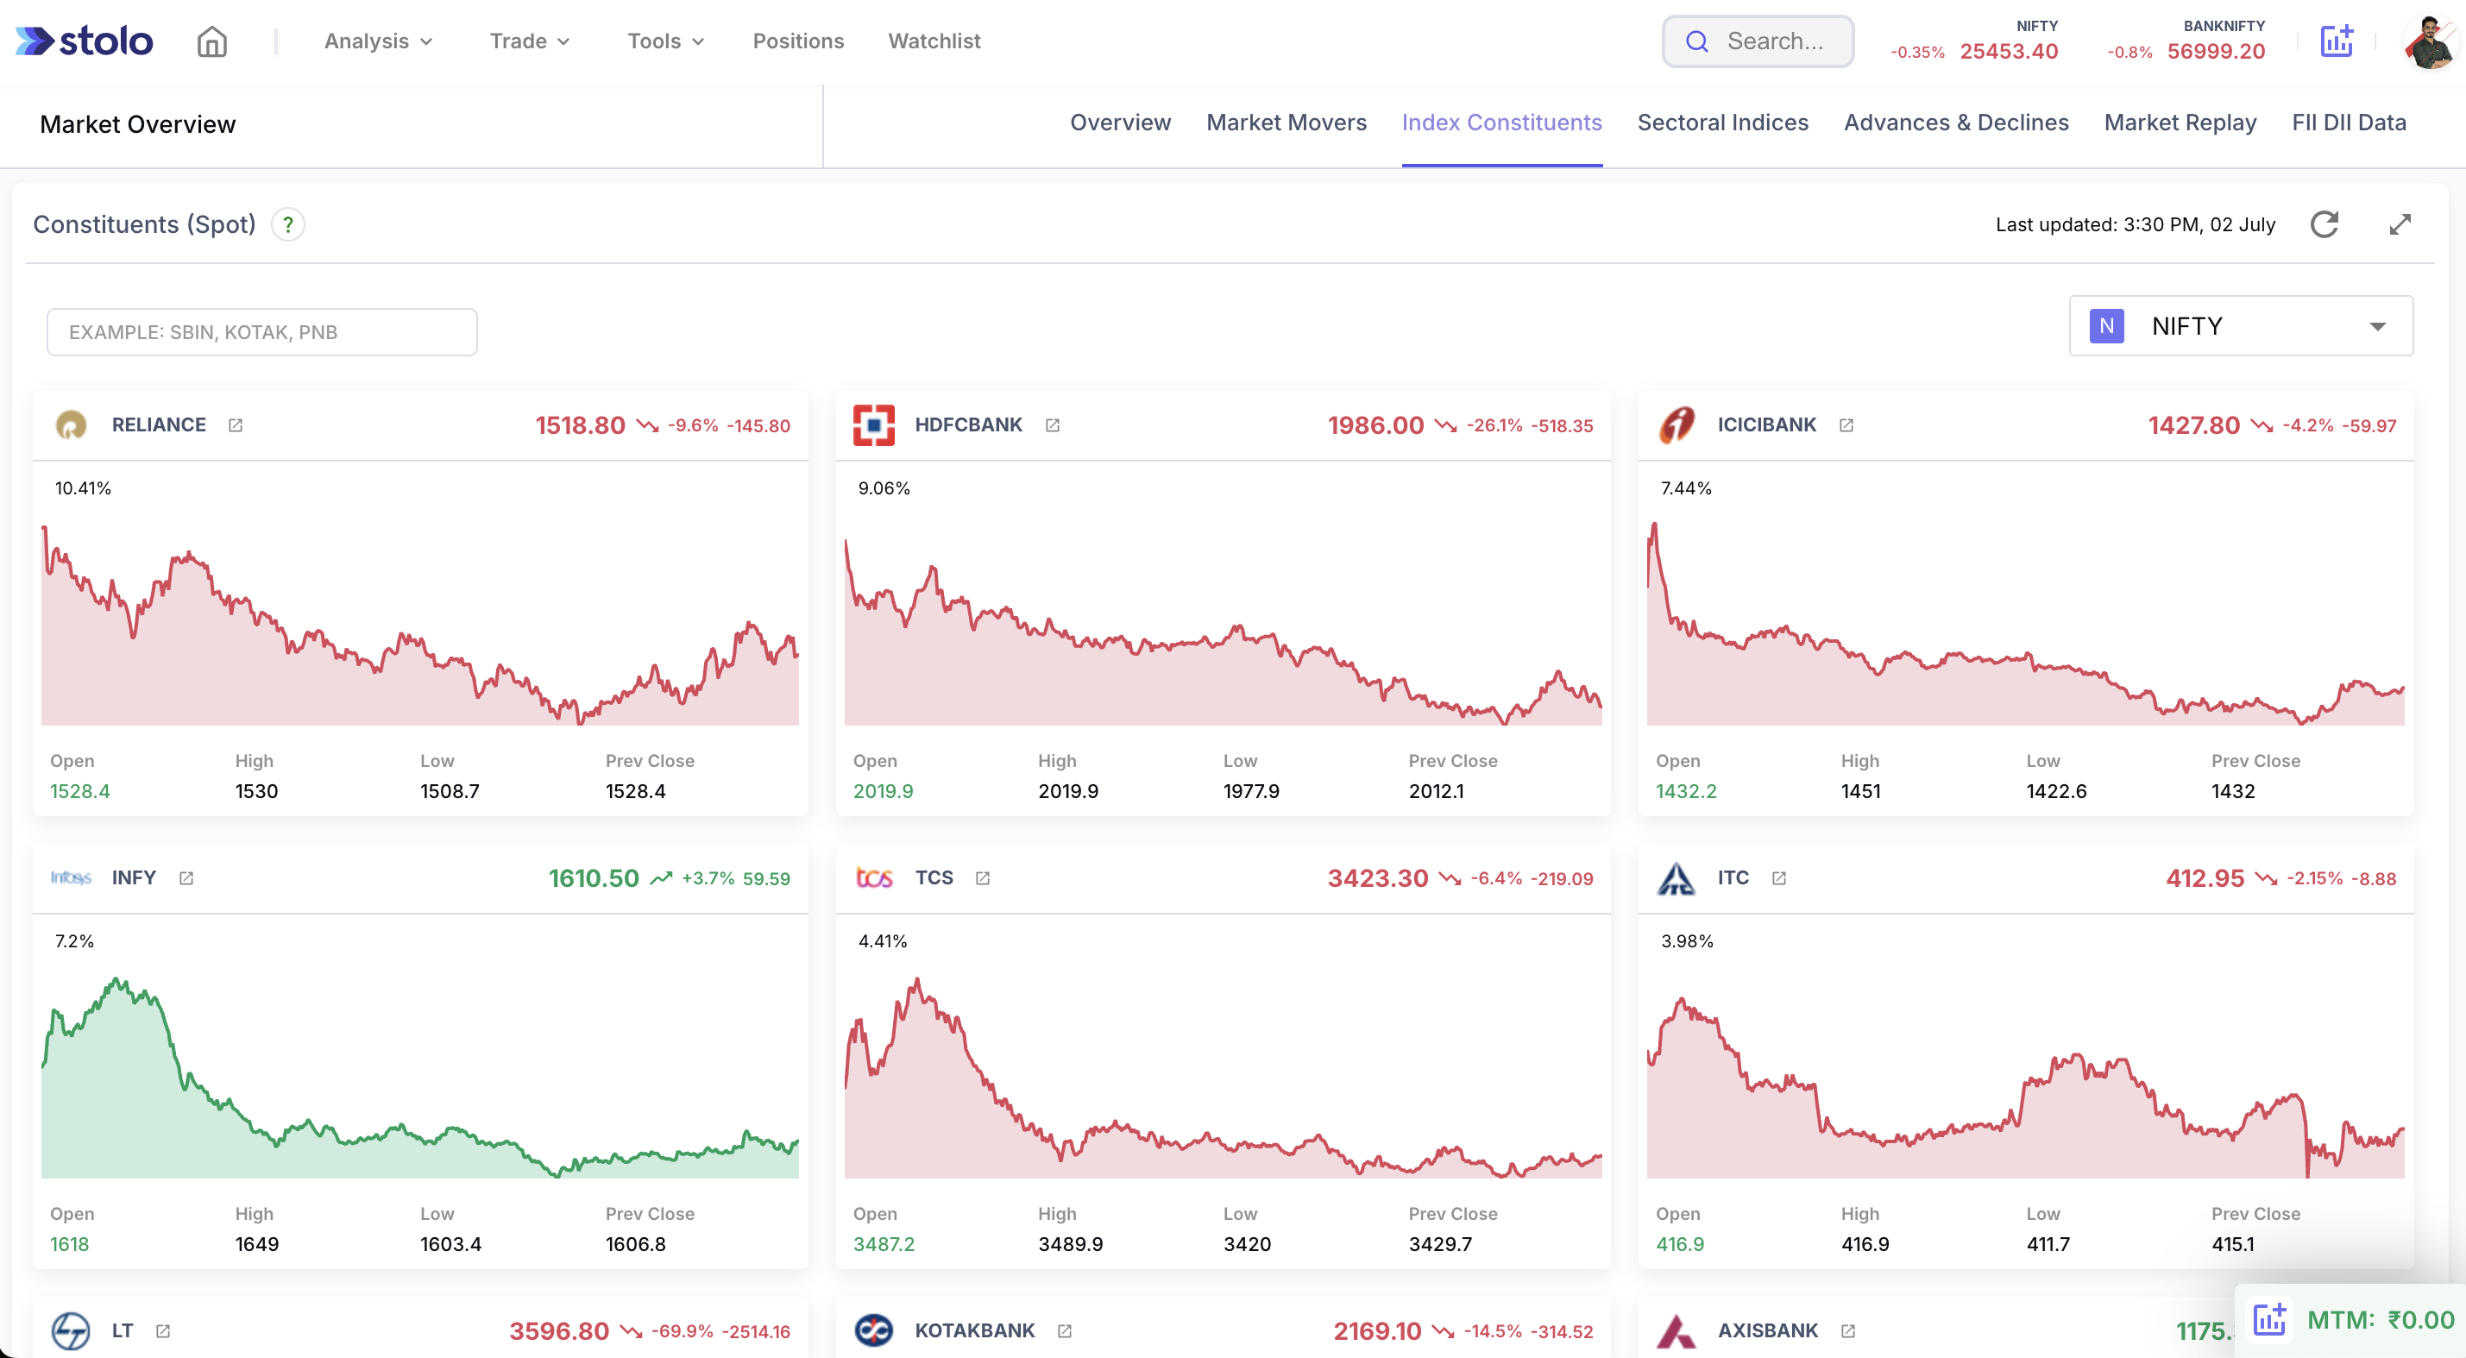Open RELIANCE external link icon
Screen dimensions: 2466x1358
(236, 424)
